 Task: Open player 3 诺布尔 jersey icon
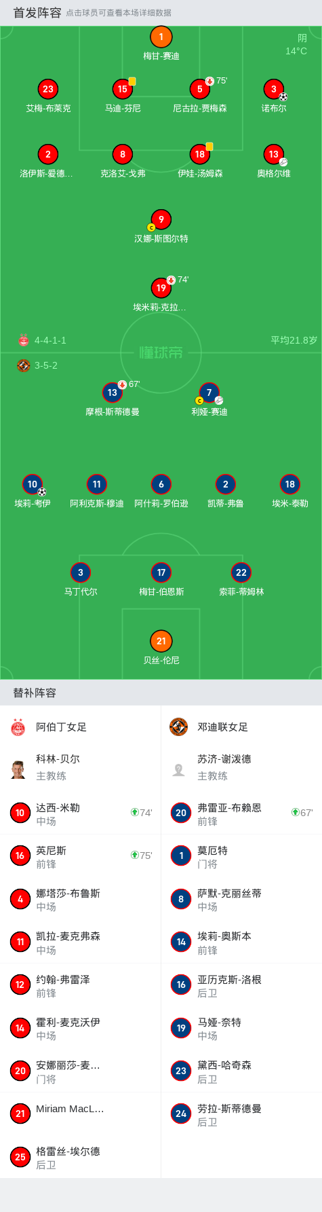pos(274,89)
